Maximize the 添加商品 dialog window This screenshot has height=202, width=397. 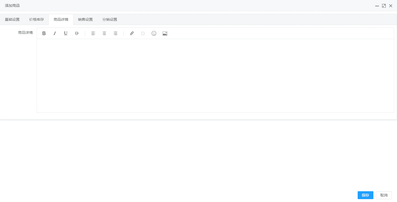click(x=384, y=6)
